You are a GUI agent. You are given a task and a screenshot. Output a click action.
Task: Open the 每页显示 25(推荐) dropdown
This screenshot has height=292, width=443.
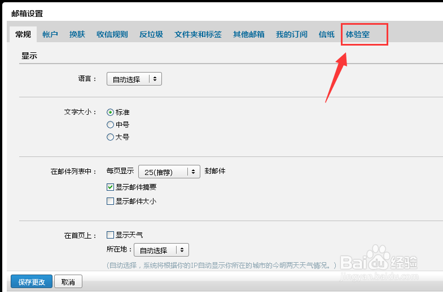coord(169,172)
